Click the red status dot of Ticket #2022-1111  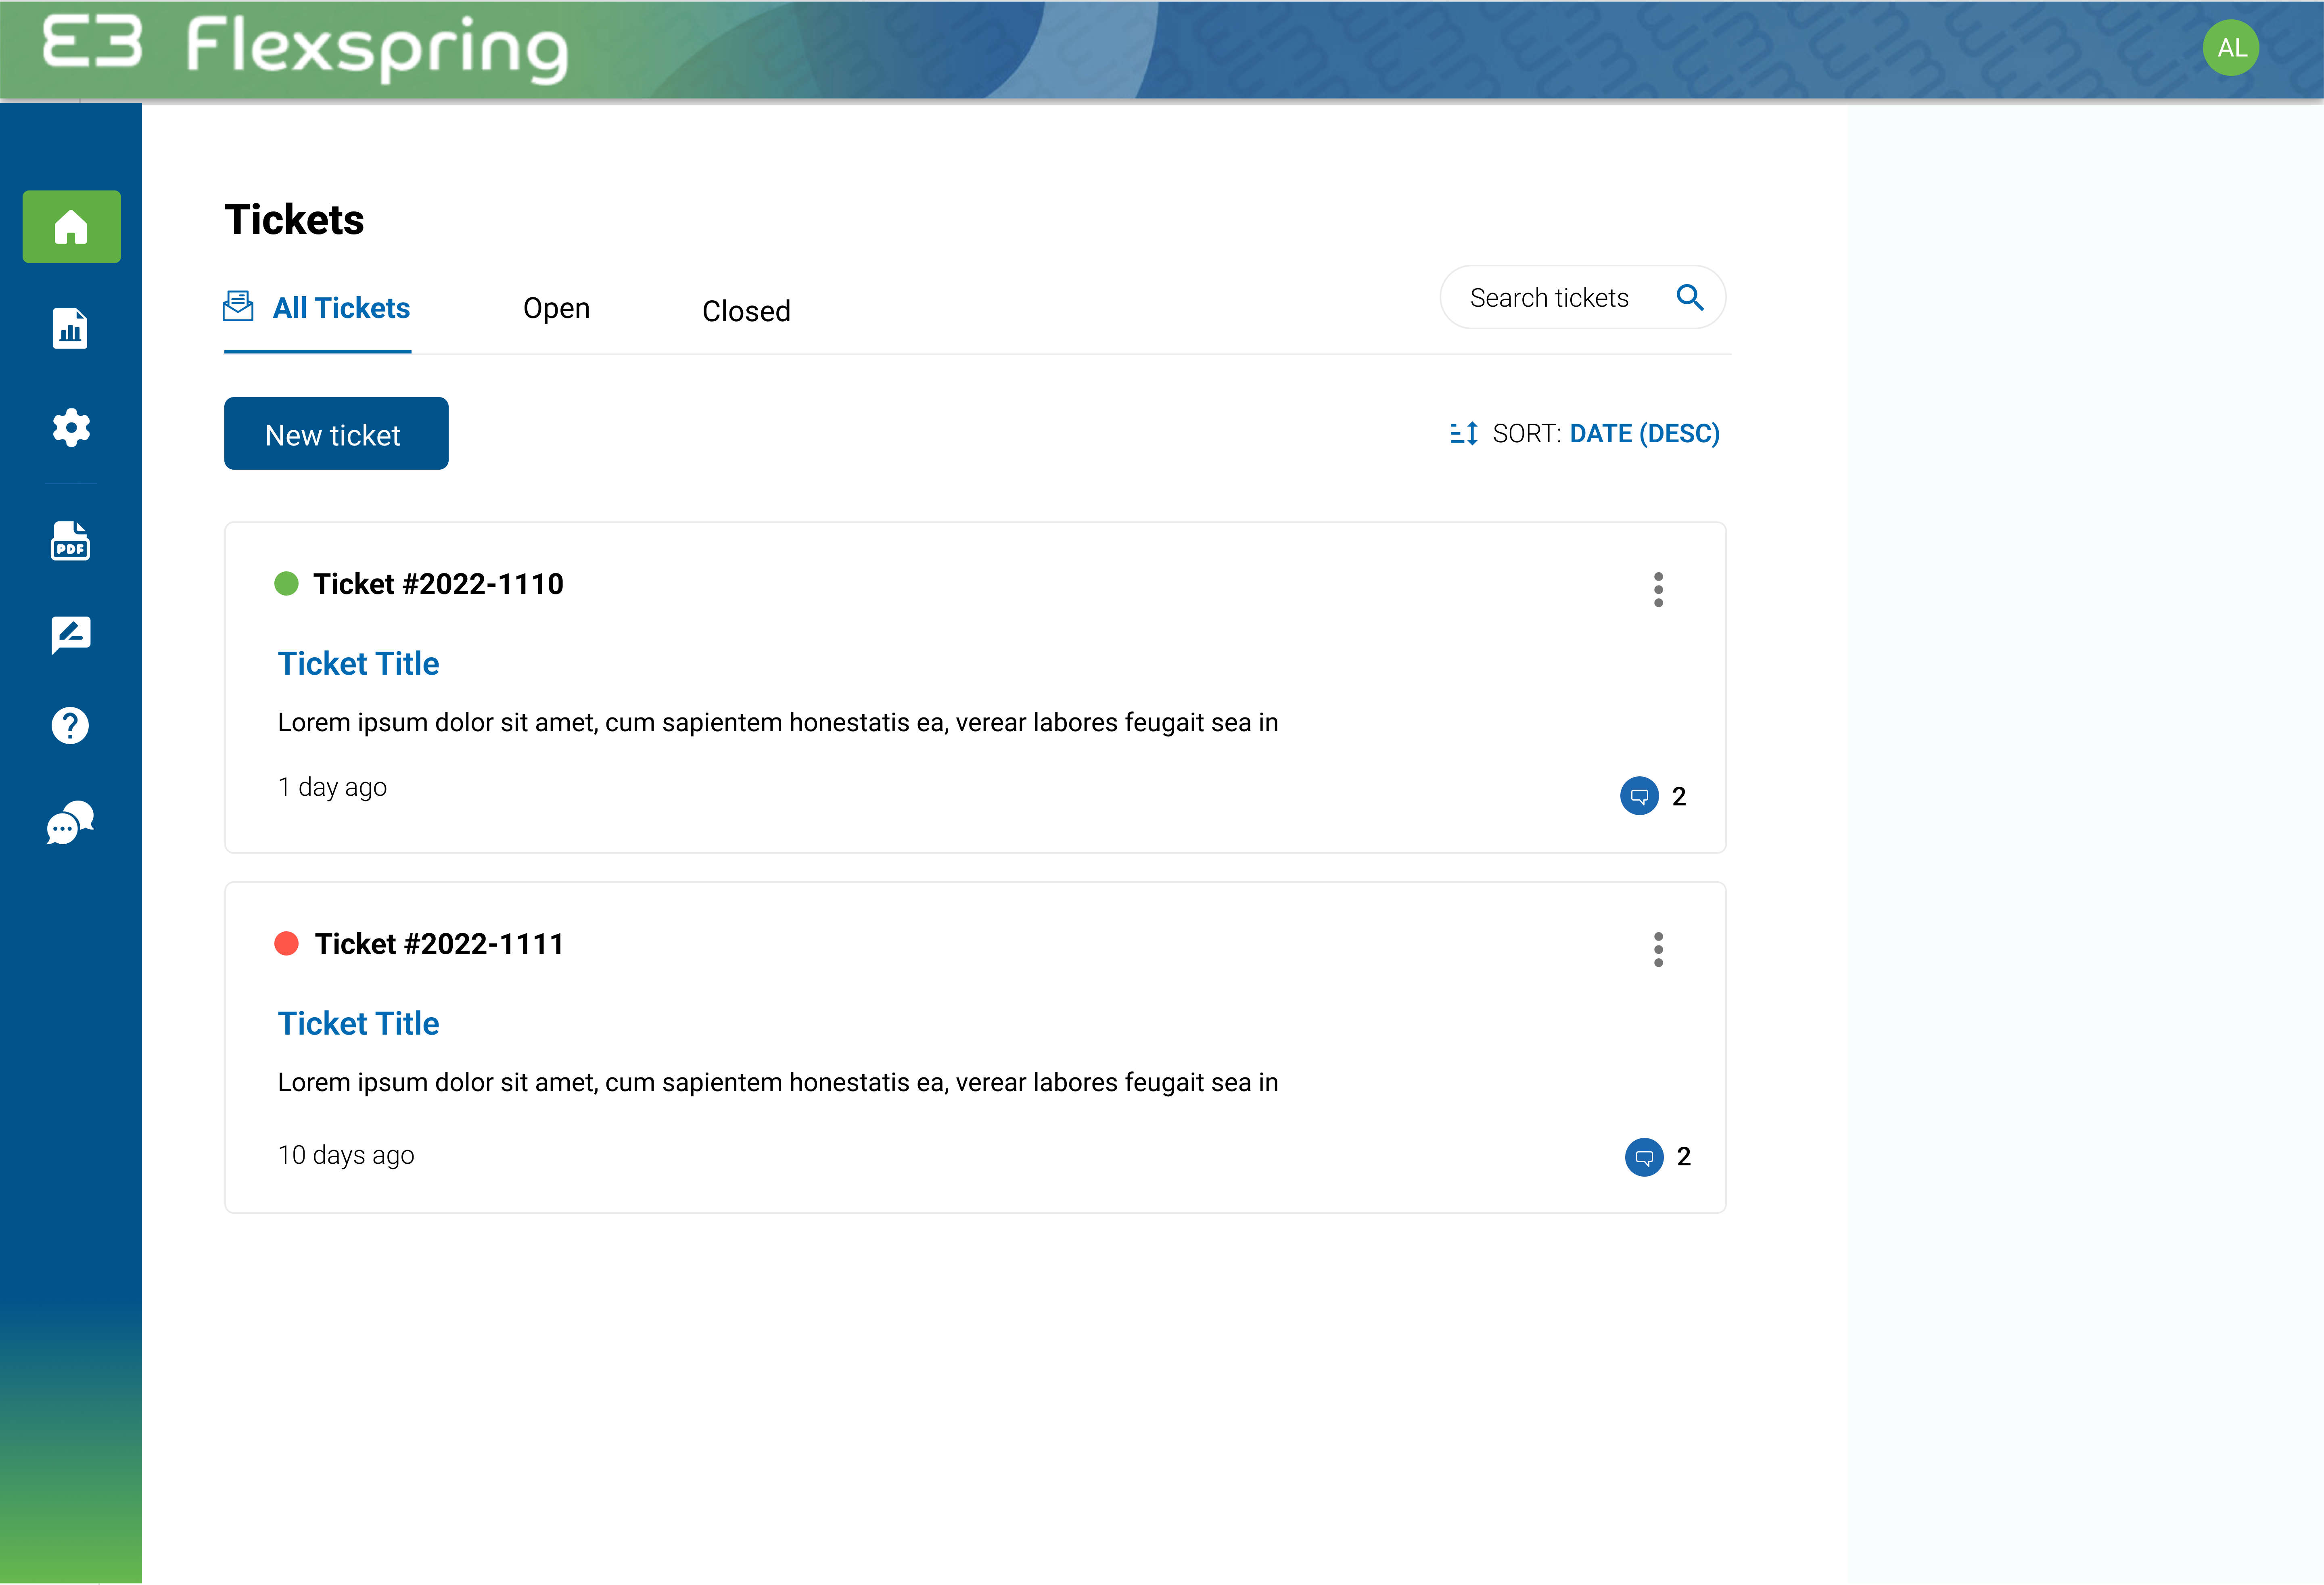click(287, 943)
